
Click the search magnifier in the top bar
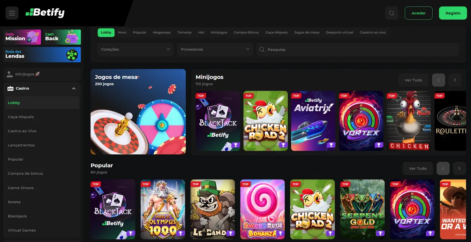coord(391,13)
